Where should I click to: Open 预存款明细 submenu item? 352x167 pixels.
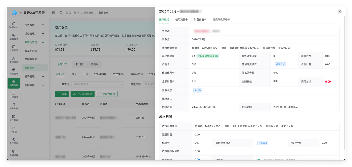point(31,59)
